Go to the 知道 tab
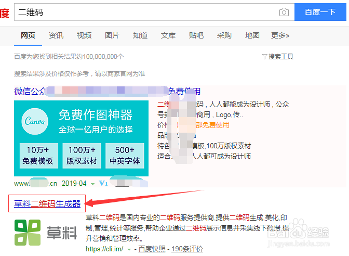 [140, 35]
